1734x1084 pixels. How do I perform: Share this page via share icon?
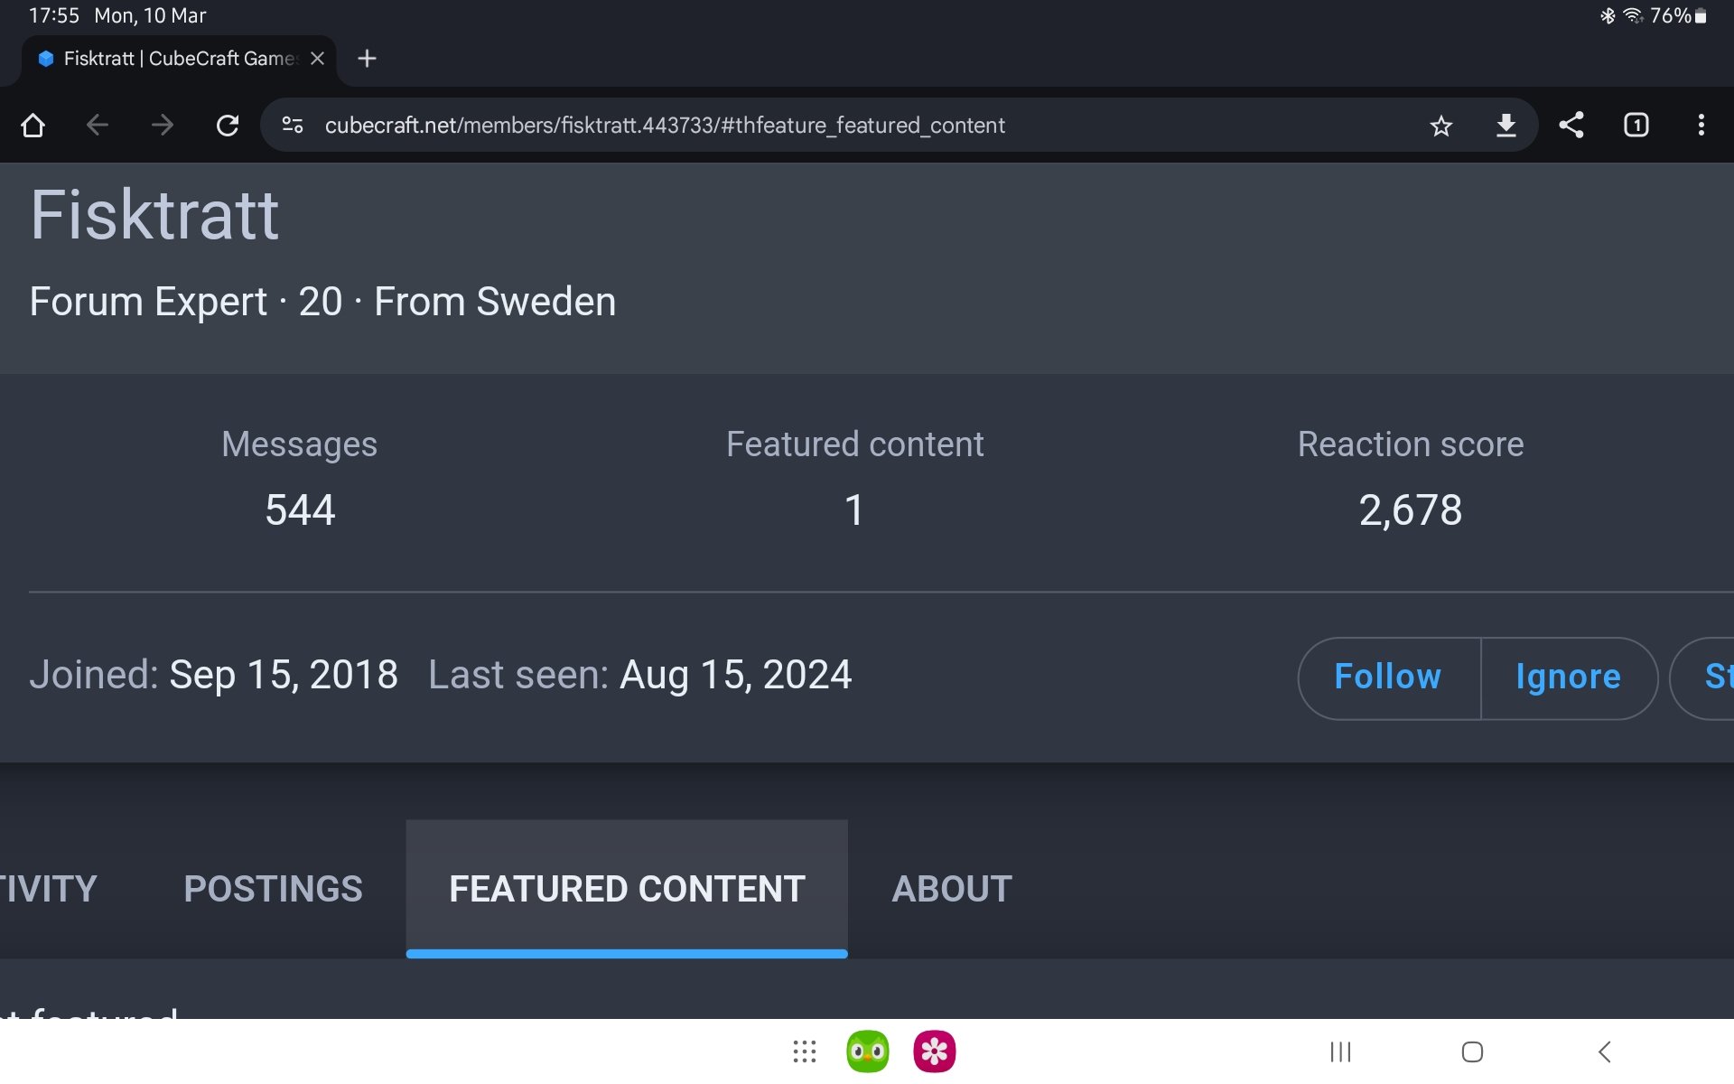click(x=1571, y=125)
